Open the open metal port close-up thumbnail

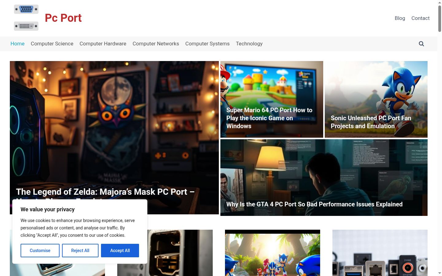(165, 253)
